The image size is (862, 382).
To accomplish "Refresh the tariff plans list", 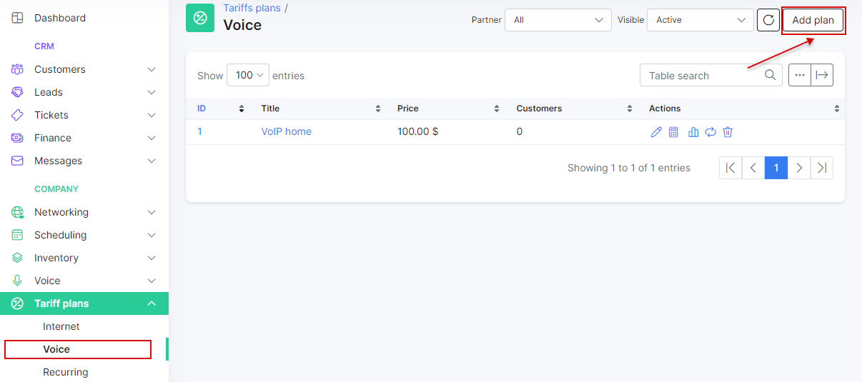I will 768,20.
